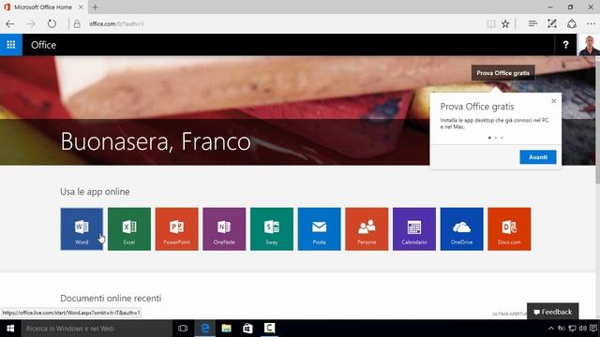
Task: Open the Sway app tile
Action: 272,228
